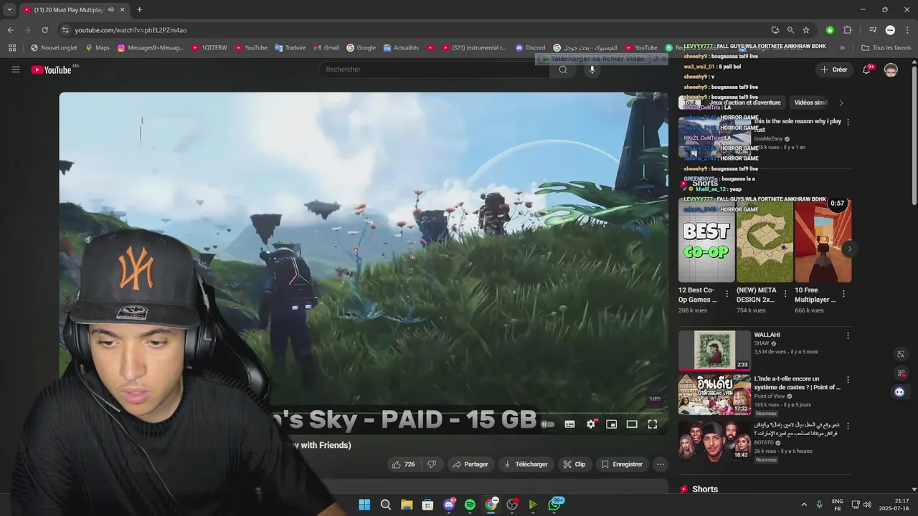
Task: Select the Jeux d'action et d'aventure chip
Action: coord(744,102)
